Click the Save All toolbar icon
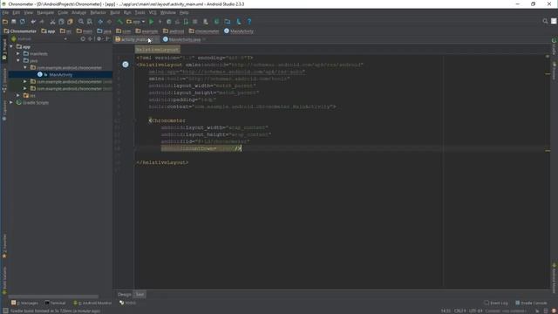This screenshot has height=314, width=558. tap(14, 22)
